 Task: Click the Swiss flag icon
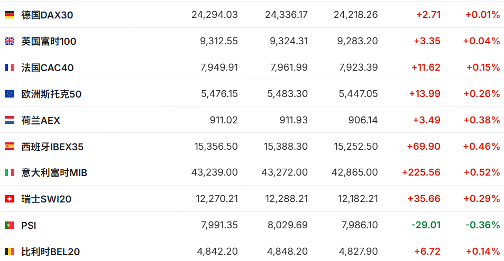coord(10,199)
